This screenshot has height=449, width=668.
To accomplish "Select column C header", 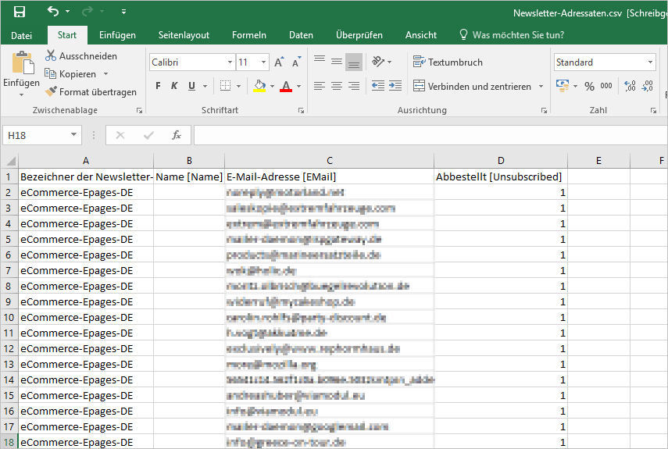I will (330, 160).
